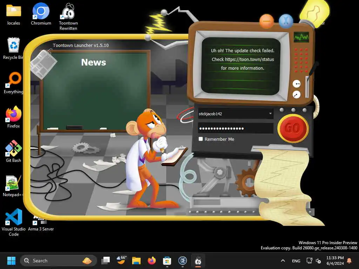Open the Everything search shortcut
359x269 pixels.
[x=14, y=83]
